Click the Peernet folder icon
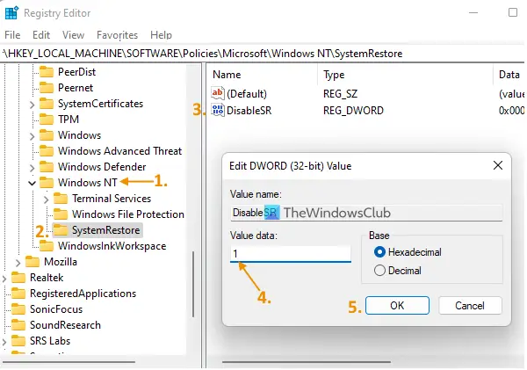 [47, 88]
